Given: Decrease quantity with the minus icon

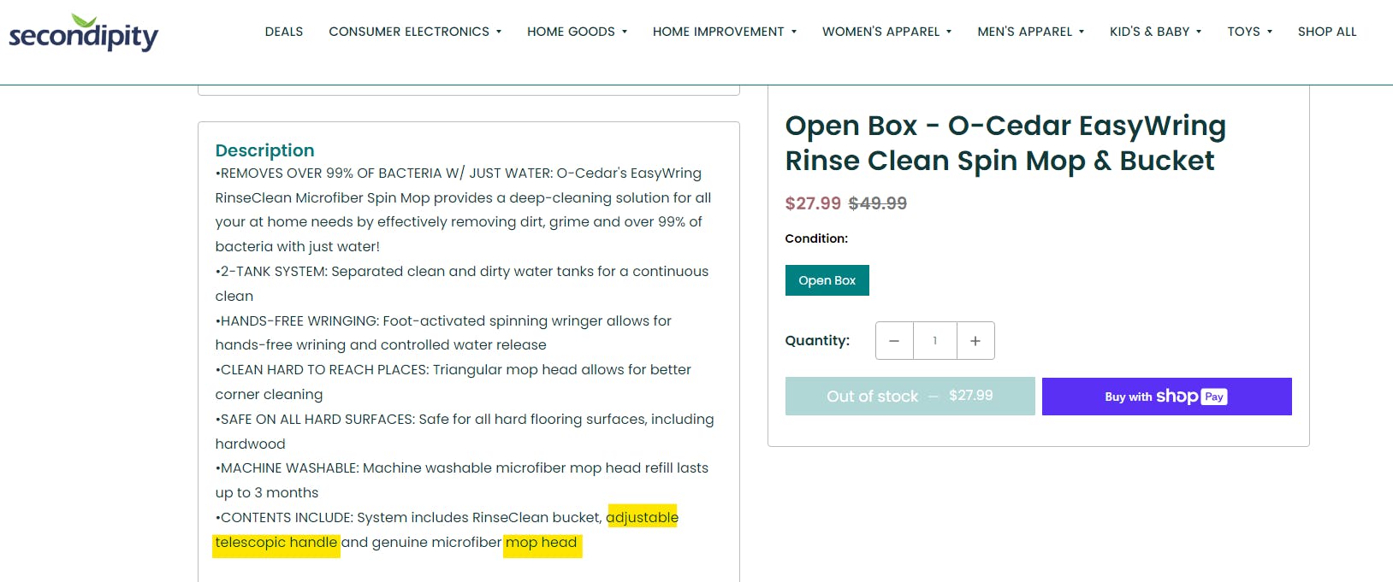Looking at the screenshot, I should pos(894,341).
